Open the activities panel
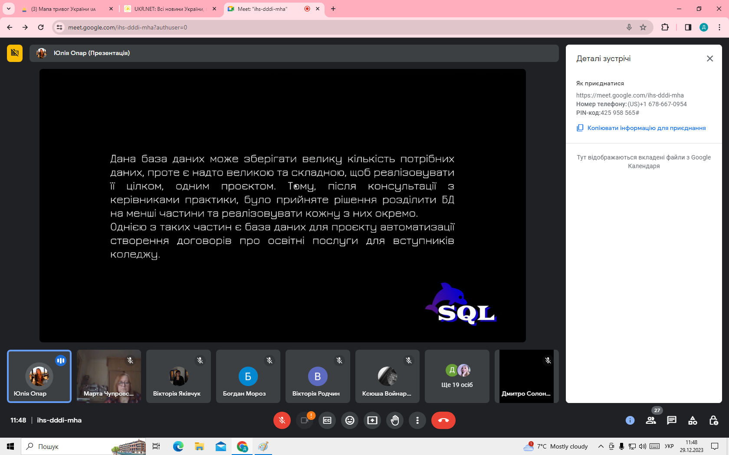 [x=693, y=420]
